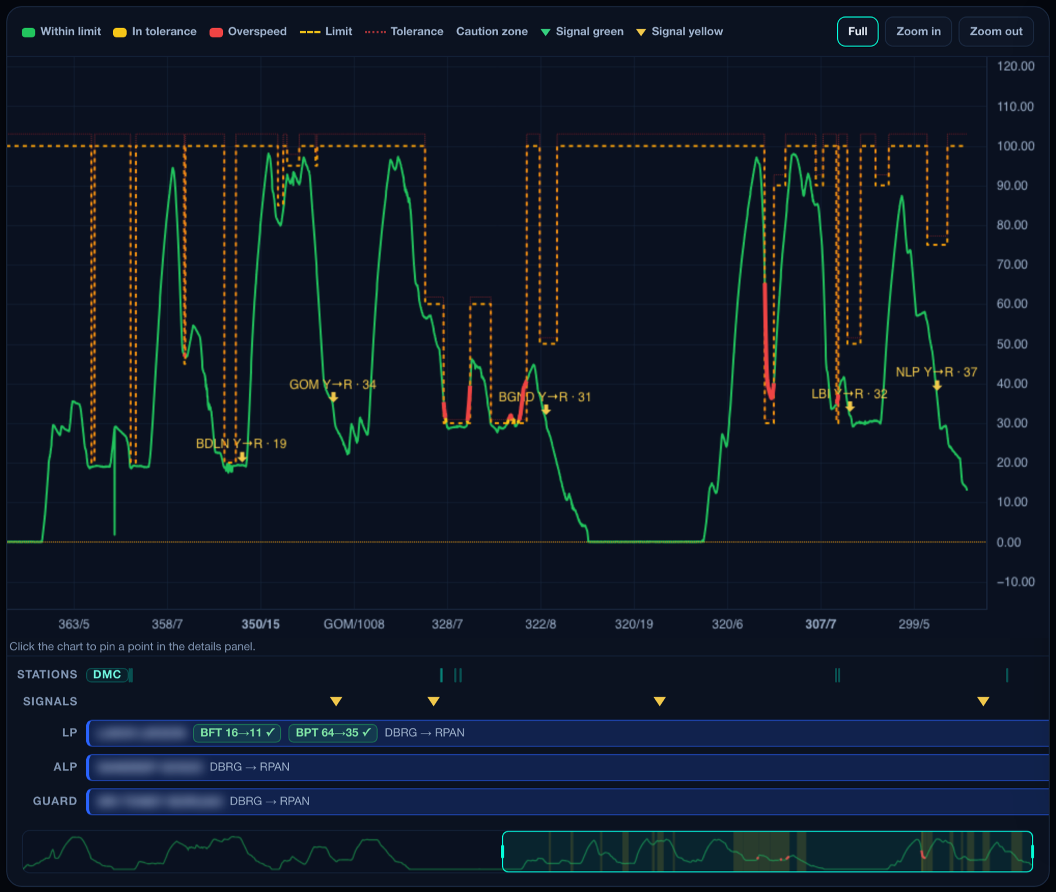Click the 363/5 x-axis label

[x=74, y=624]
